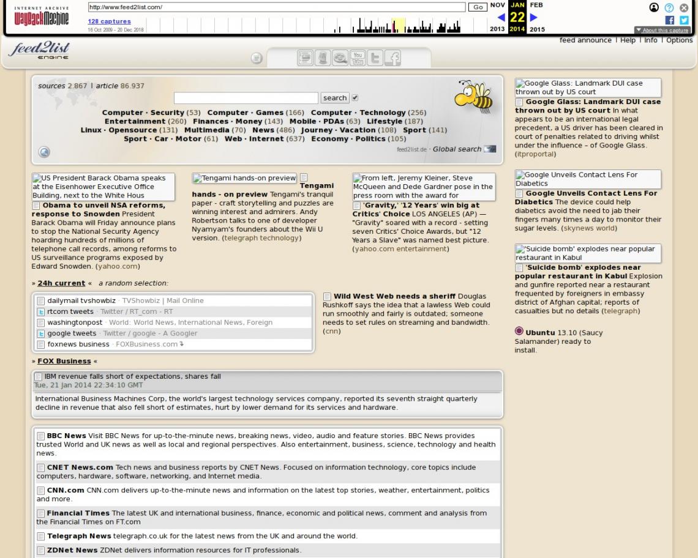Click document icon beside IBM revenue headline
Image resolution: width=698 pixels, height=558 pixels.
(x=39, y=376)
